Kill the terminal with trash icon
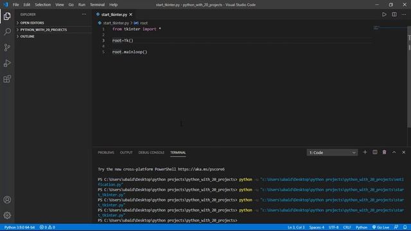This screenshot has height=231, width=411. point(384,152)
